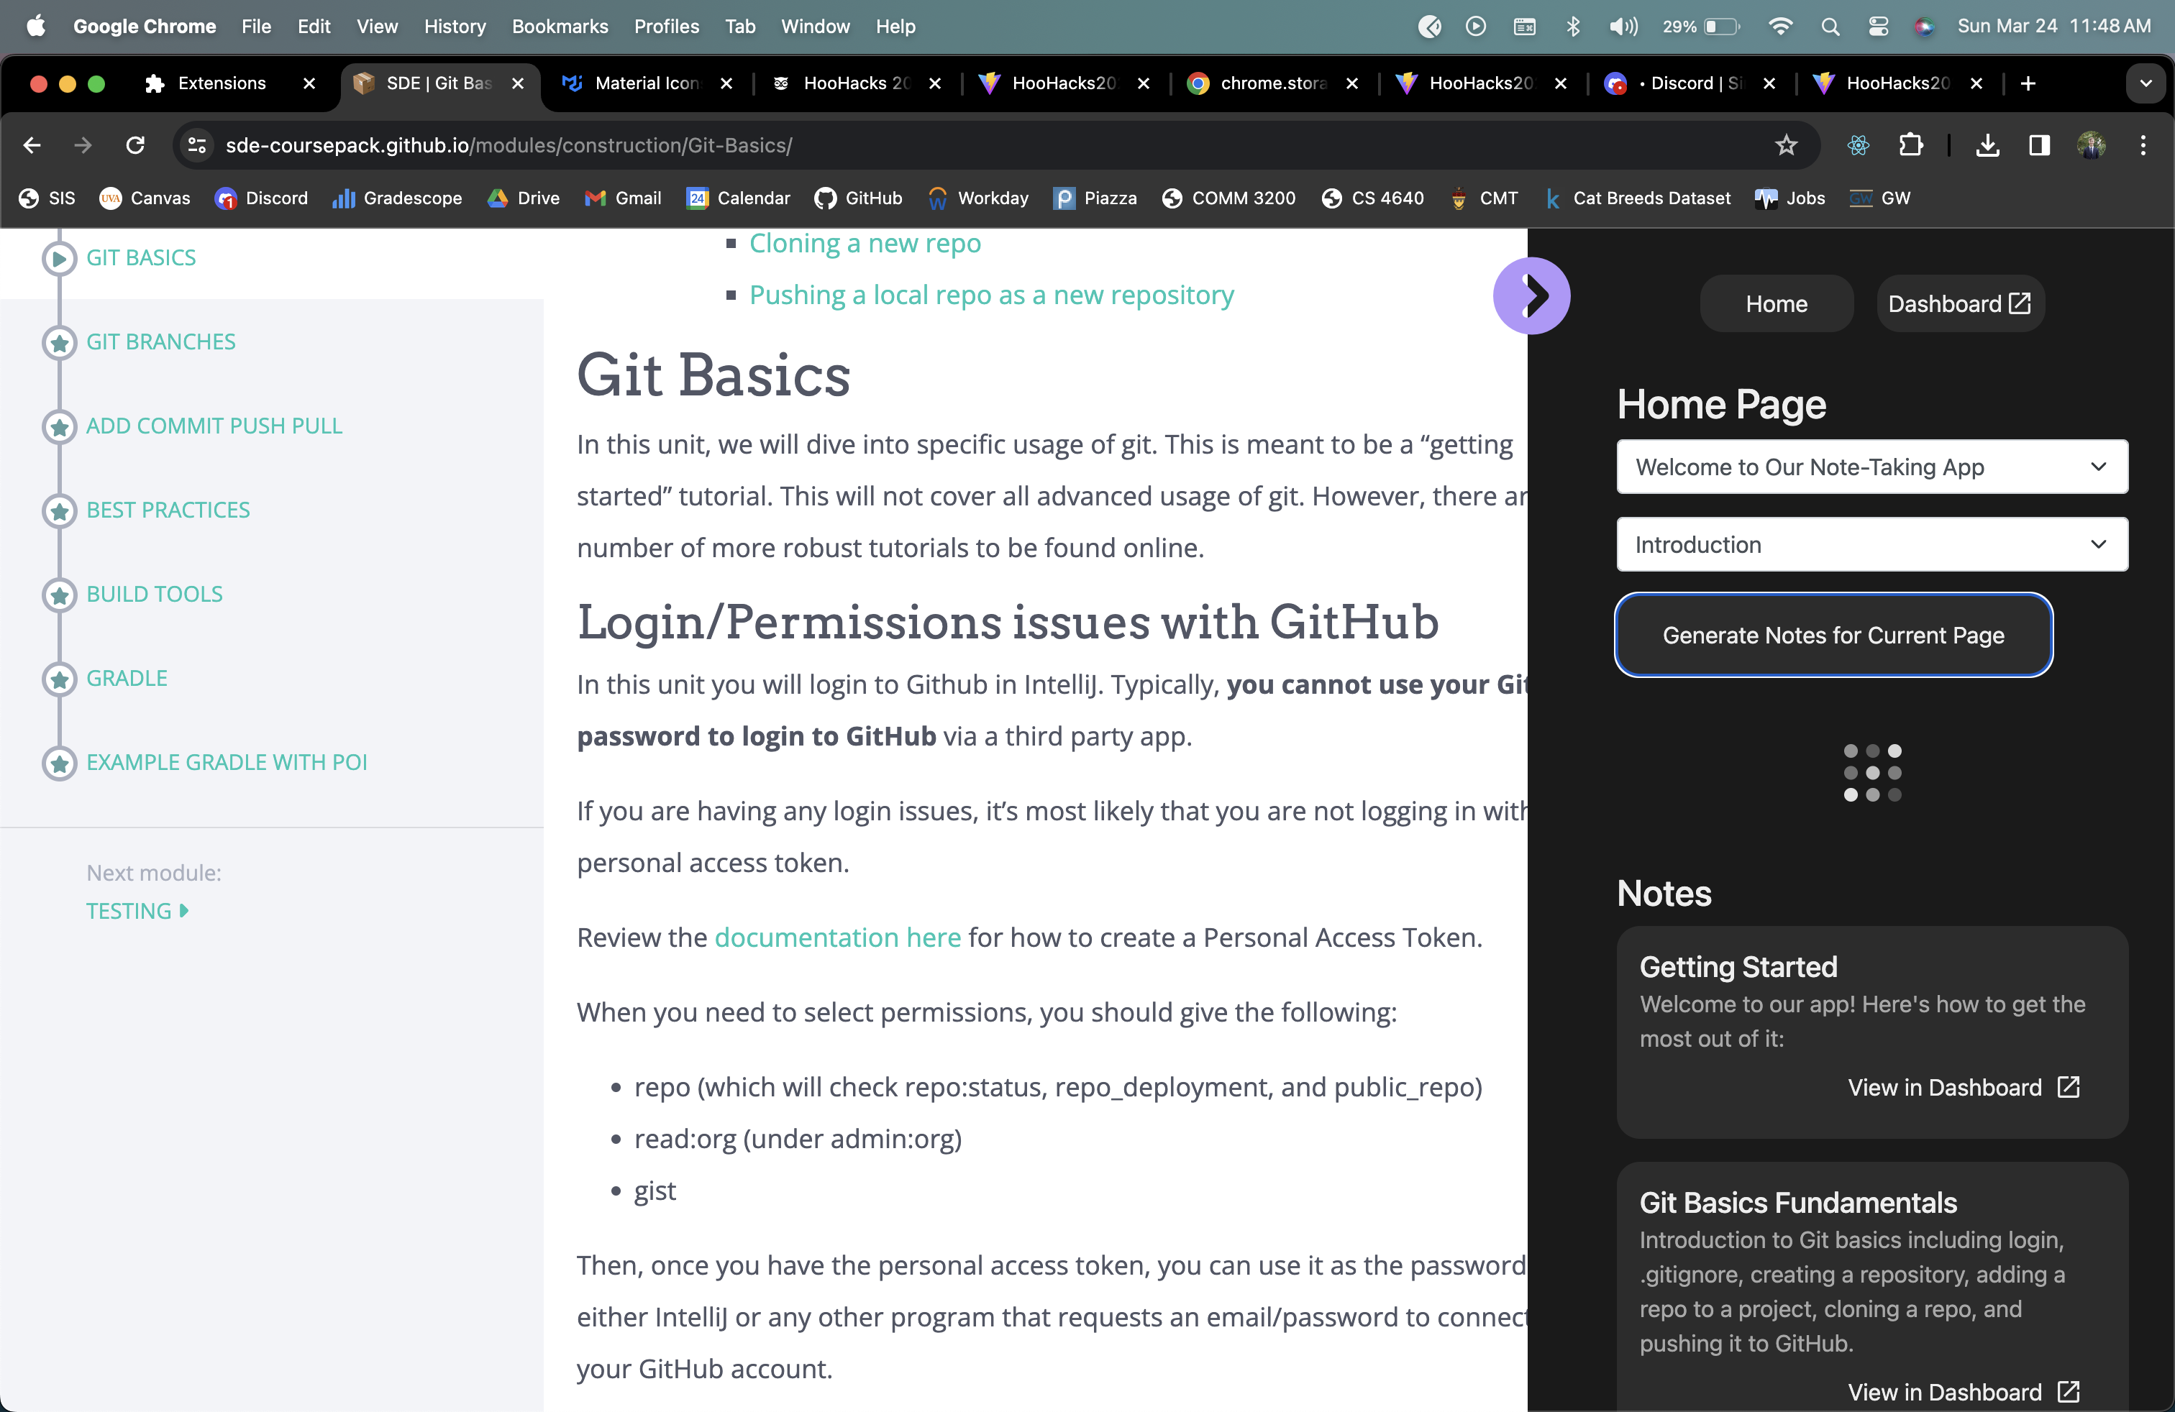This screenshot has height=1412, width=2175.
Task: Expand the Introduction dropdown
Action: (1871, 544)
